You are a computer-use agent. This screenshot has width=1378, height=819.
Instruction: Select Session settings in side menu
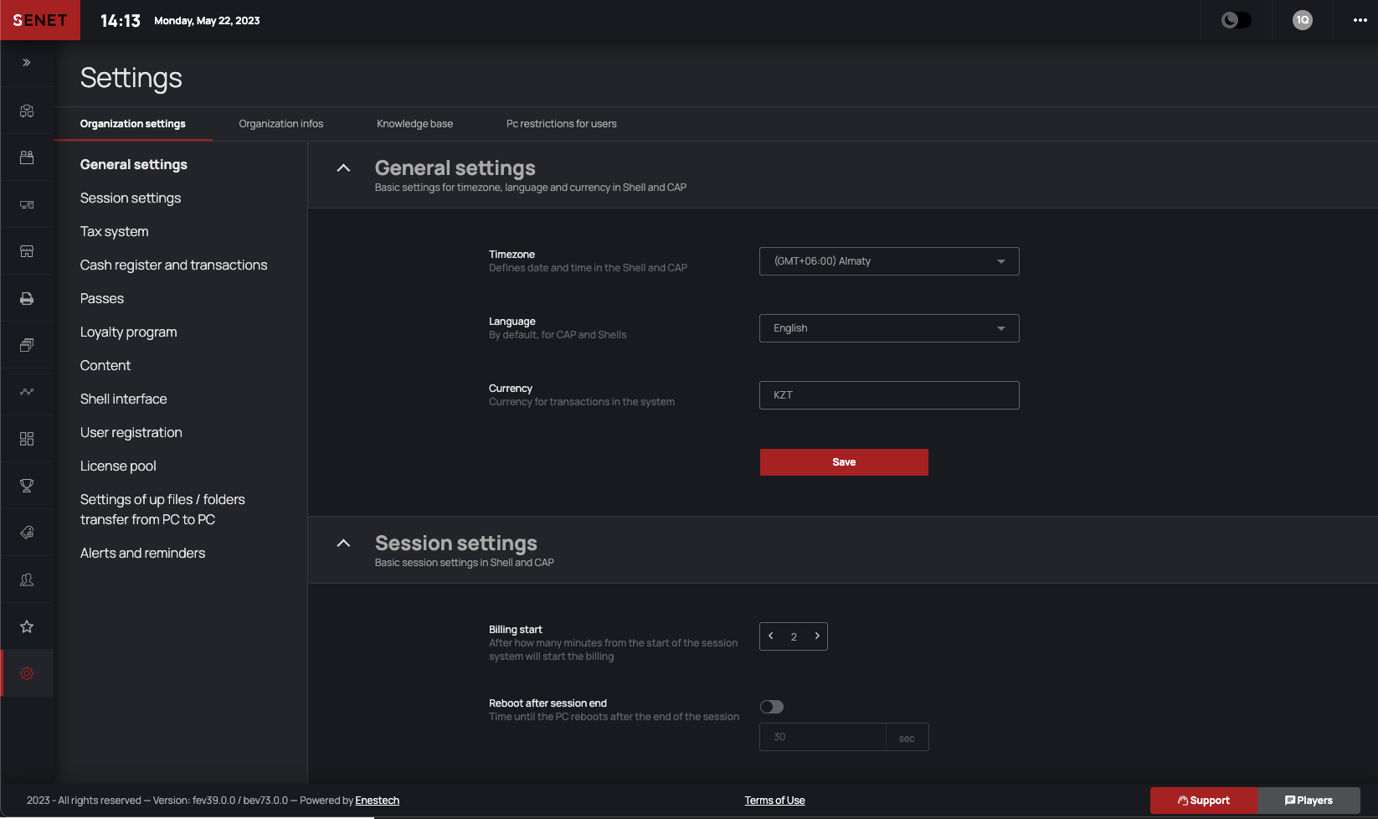131,198
